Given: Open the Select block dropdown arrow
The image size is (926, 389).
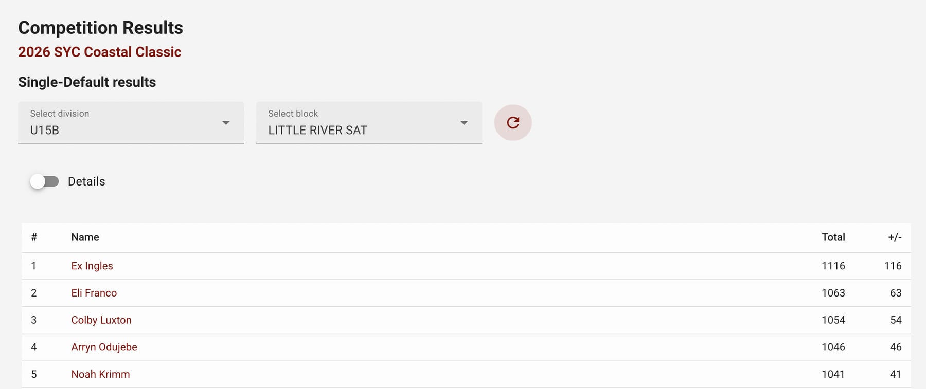Looking at the screenshot, I should pyautogui.click(x=464, y=123).
